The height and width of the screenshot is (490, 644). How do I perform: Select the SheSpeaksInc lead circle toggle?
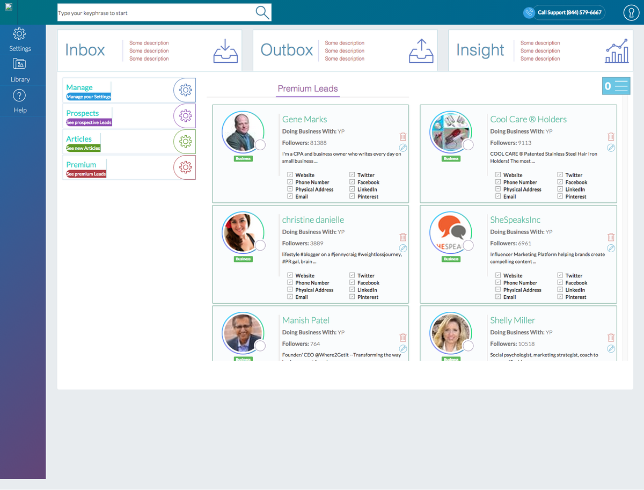(468, 245)
